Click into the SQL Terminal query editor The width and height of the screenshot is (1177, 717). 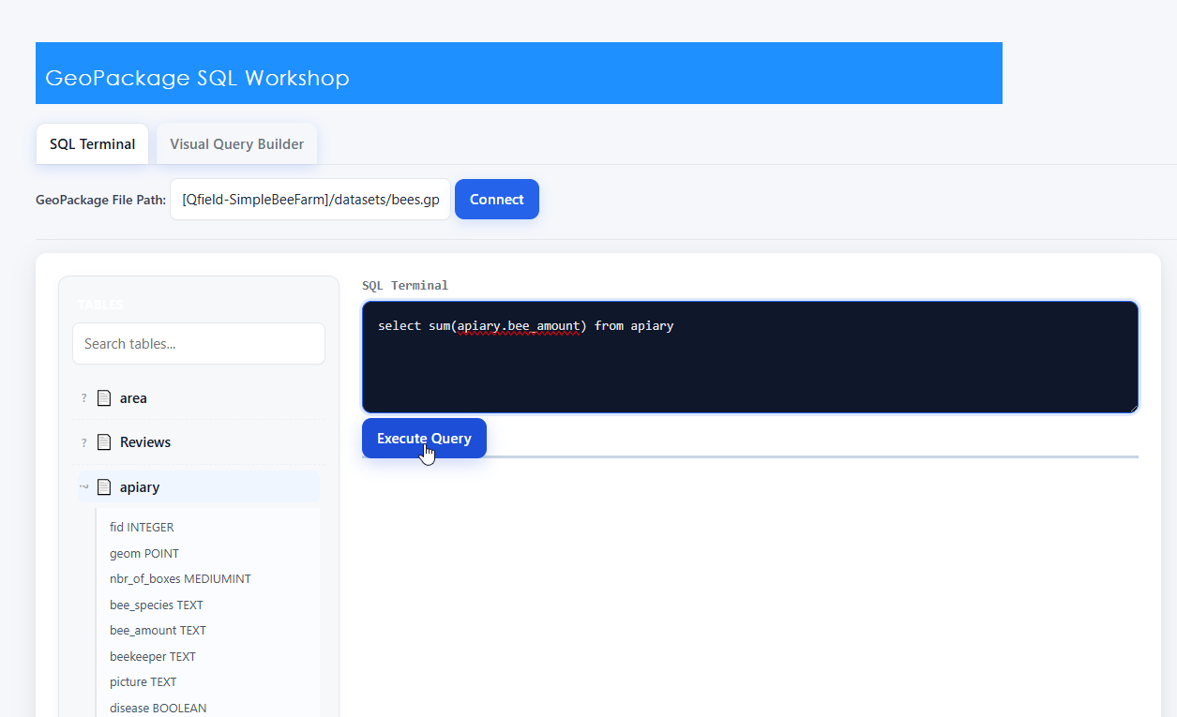[x=750, y=357]
